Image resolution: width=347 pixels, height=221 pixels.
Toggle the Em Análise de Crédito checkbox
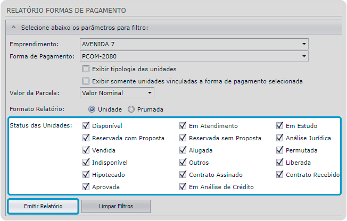[183, 186]
